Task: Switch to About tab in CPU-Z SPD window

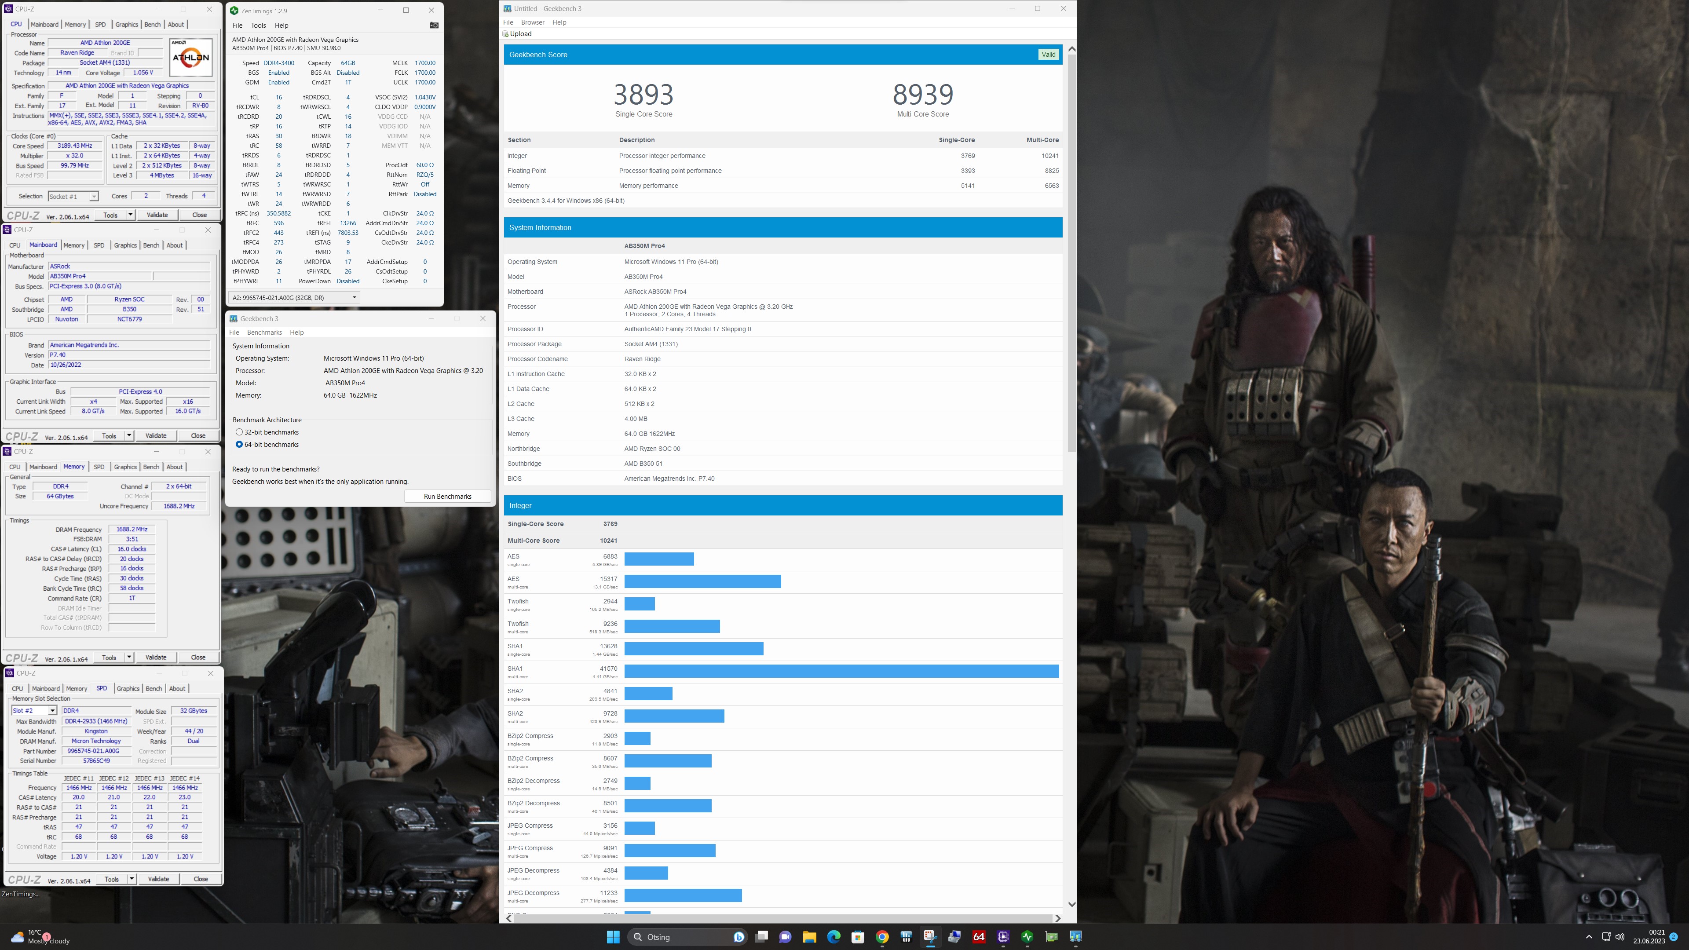Action: click(177, 688)
